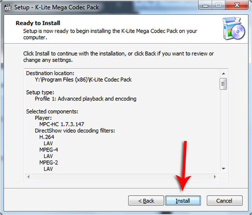
Task: Click the setup icon in title bar
Action: 8,7
